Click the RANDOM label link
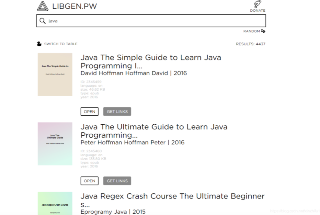The height and width of the screenshot is (215, 320). click(x=251, y=31)
